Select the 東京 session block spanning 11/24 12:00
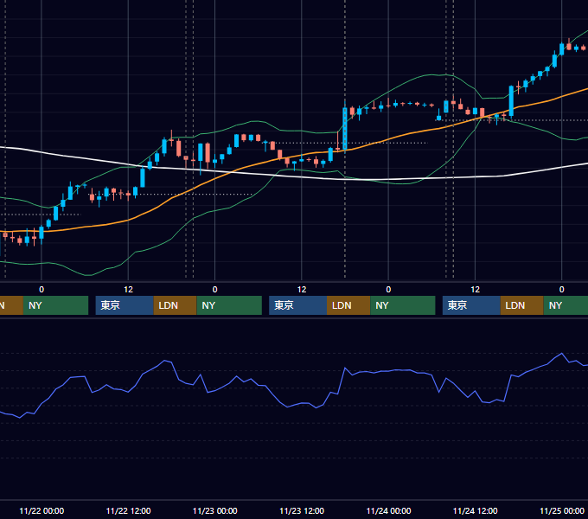Screen dimensions: 588x519 click(x=471, y=305)
